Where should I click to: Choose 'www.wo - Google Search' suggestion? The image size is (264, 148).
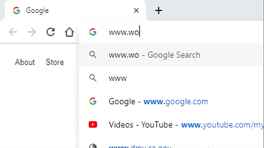click(171, 55)
